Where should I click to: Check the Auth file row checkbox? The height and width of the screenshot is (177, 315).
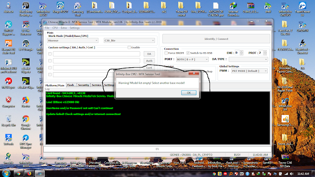[x=50, y=60]
